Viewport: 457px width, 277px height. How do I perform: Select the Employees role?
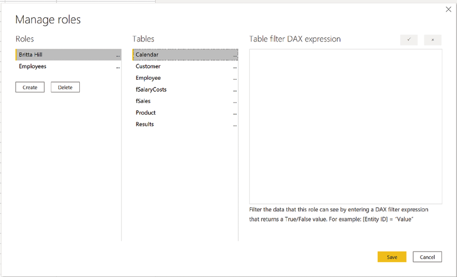[x=68, y=66]
